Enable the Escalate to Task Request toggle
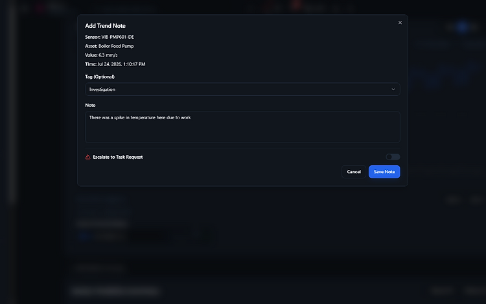 pos(393,157)
